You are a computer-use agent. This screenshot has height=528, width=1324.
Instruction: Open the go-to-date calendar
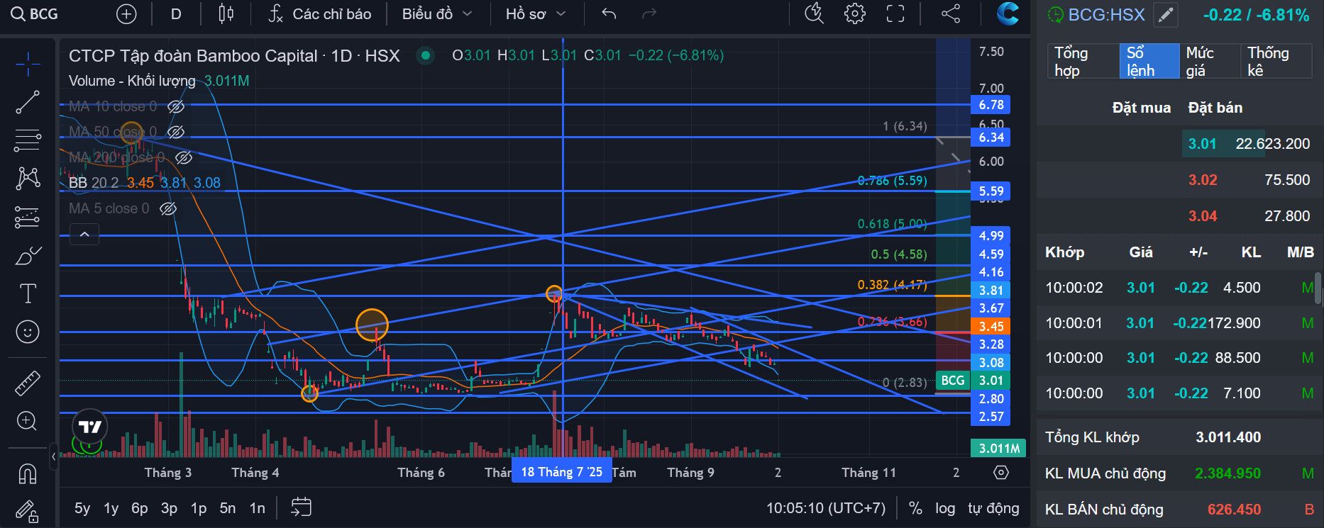(302, 507)
